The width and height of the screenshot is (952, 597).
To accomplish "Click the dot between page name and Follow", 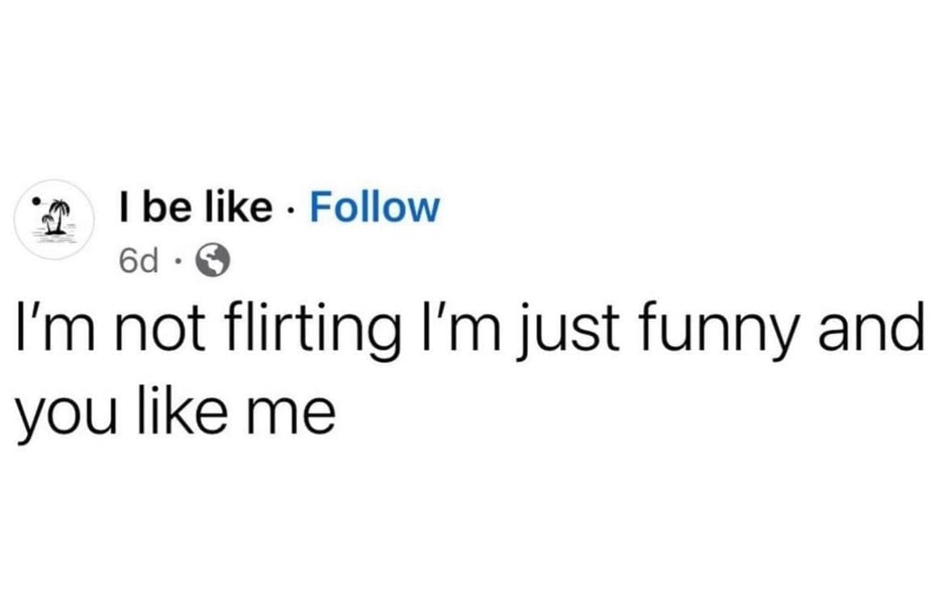I will [291, 209].
